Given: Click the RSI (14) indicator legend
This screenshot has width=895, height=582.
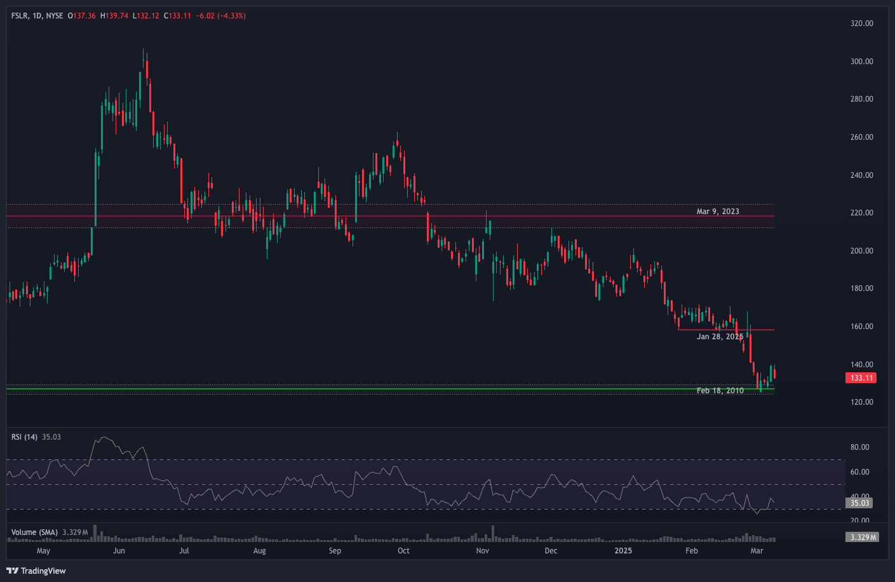Looking at the screenshot, I should click(24, 437).
